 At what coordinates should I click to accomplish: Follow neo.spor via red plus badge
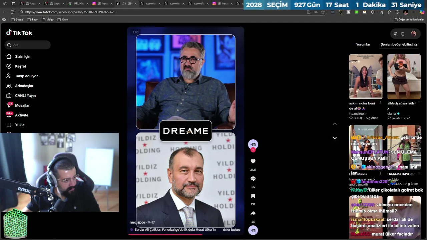click(253, 150)
